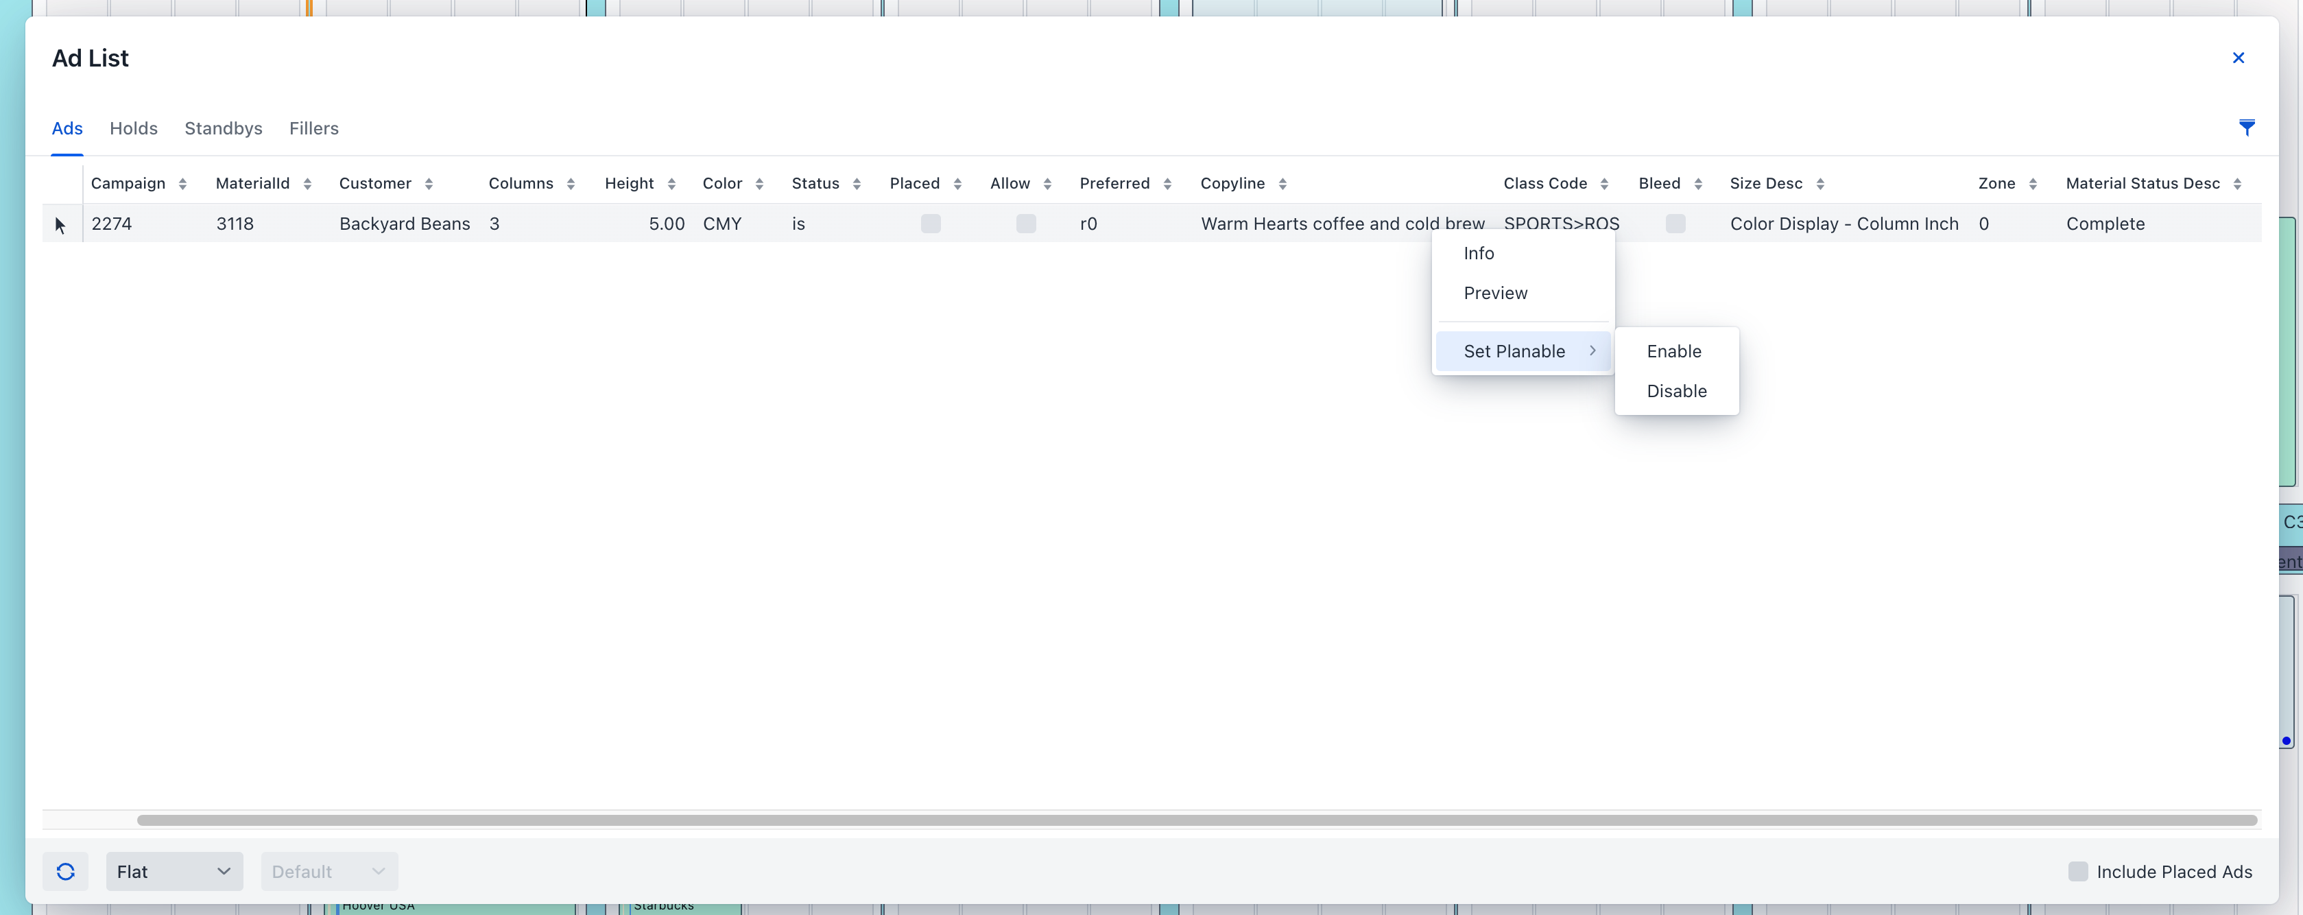Switch to the Holds tab
Screen dimensions: 2303x915
pos(133,128)
